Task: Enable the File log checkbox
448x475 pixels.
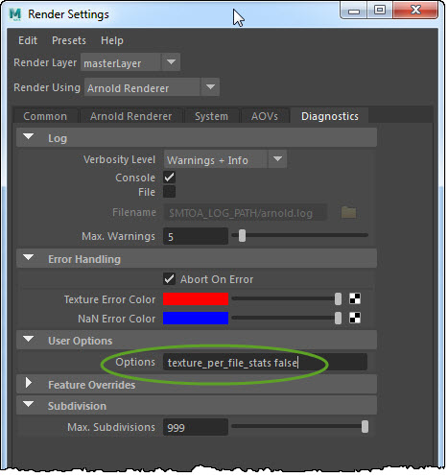Action: [169, 192]
